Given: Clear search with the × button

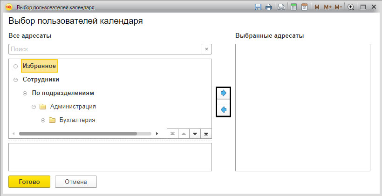Looking at the screenshot, I should click(x=206, y=49).
